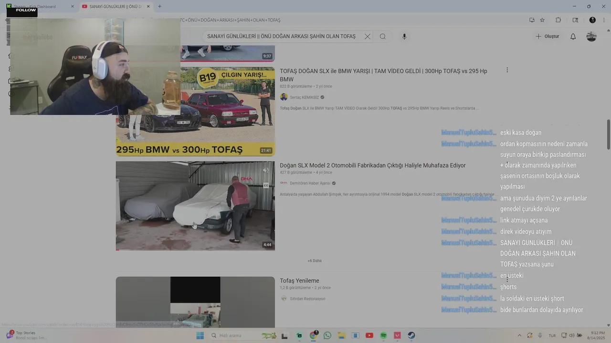The image size is (611, 343).
Task: Click the 9:37 video thumbnail at top
Action: (x=228, y=53)
